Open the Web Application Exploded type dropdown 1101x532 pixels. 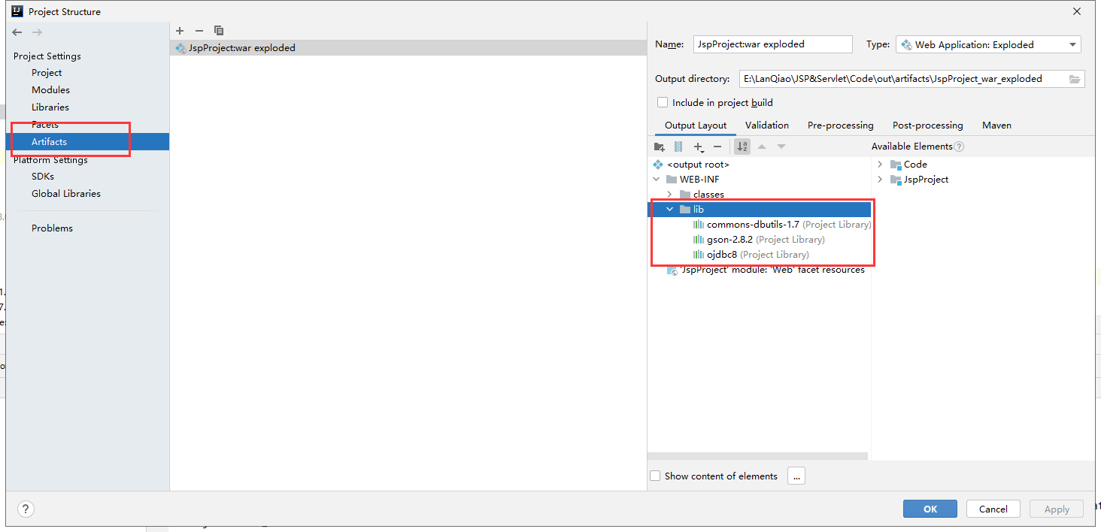point(1073,44)
